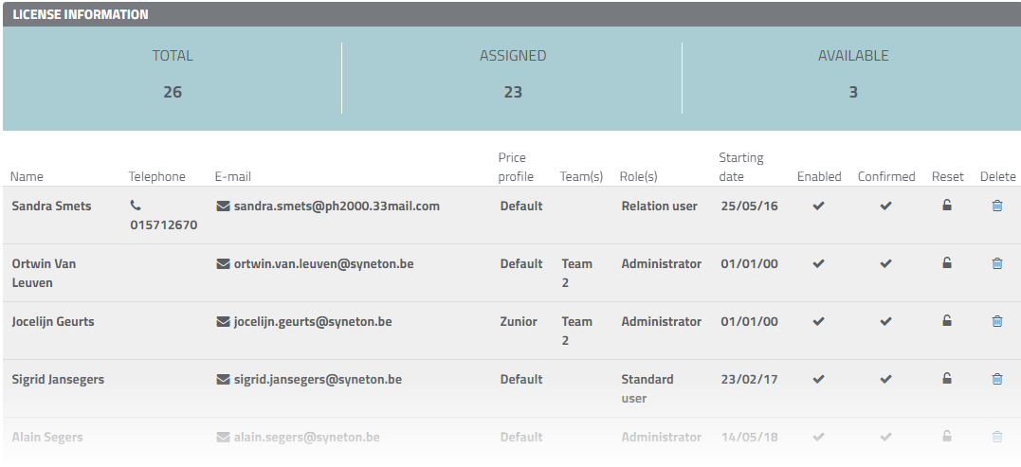Toggle Confirmed checkmark for Ortwin Van Leuven
Screen dimensions: 1021x467
click(885, 263)
